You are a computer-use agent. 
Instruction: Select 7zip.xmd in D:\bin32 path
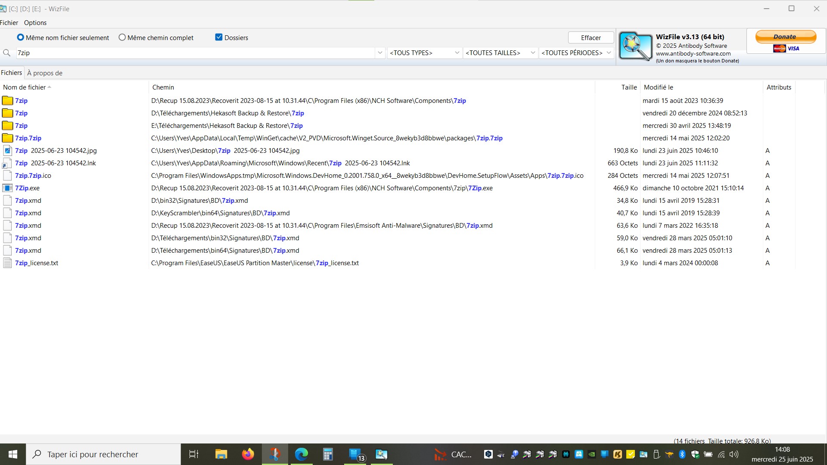[x=28, y=201]
